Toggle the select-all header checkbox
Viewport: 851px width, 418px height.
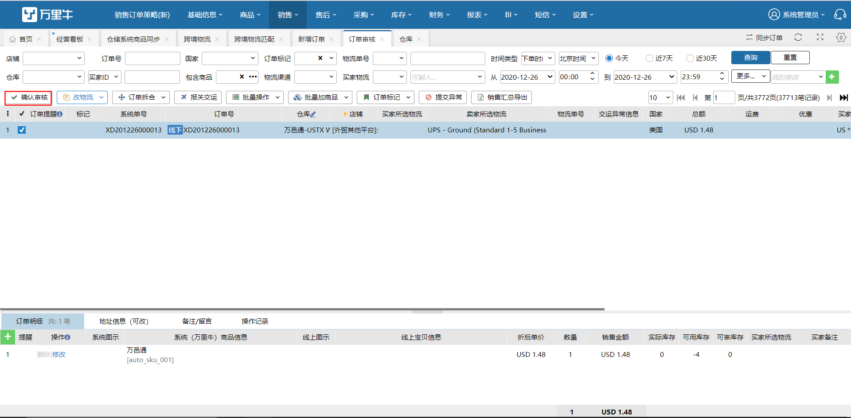(22, 114)
